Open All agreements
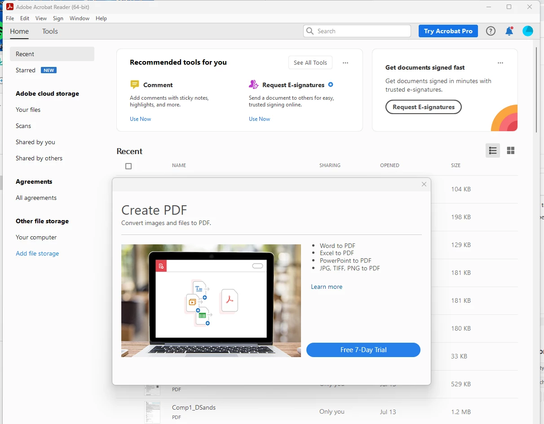Viewport: 544px width, 424px height. click(36, 198)
